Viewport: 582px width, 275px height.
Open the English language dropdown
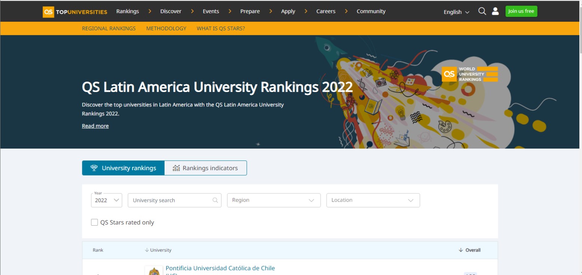click(x=456, y=12)
